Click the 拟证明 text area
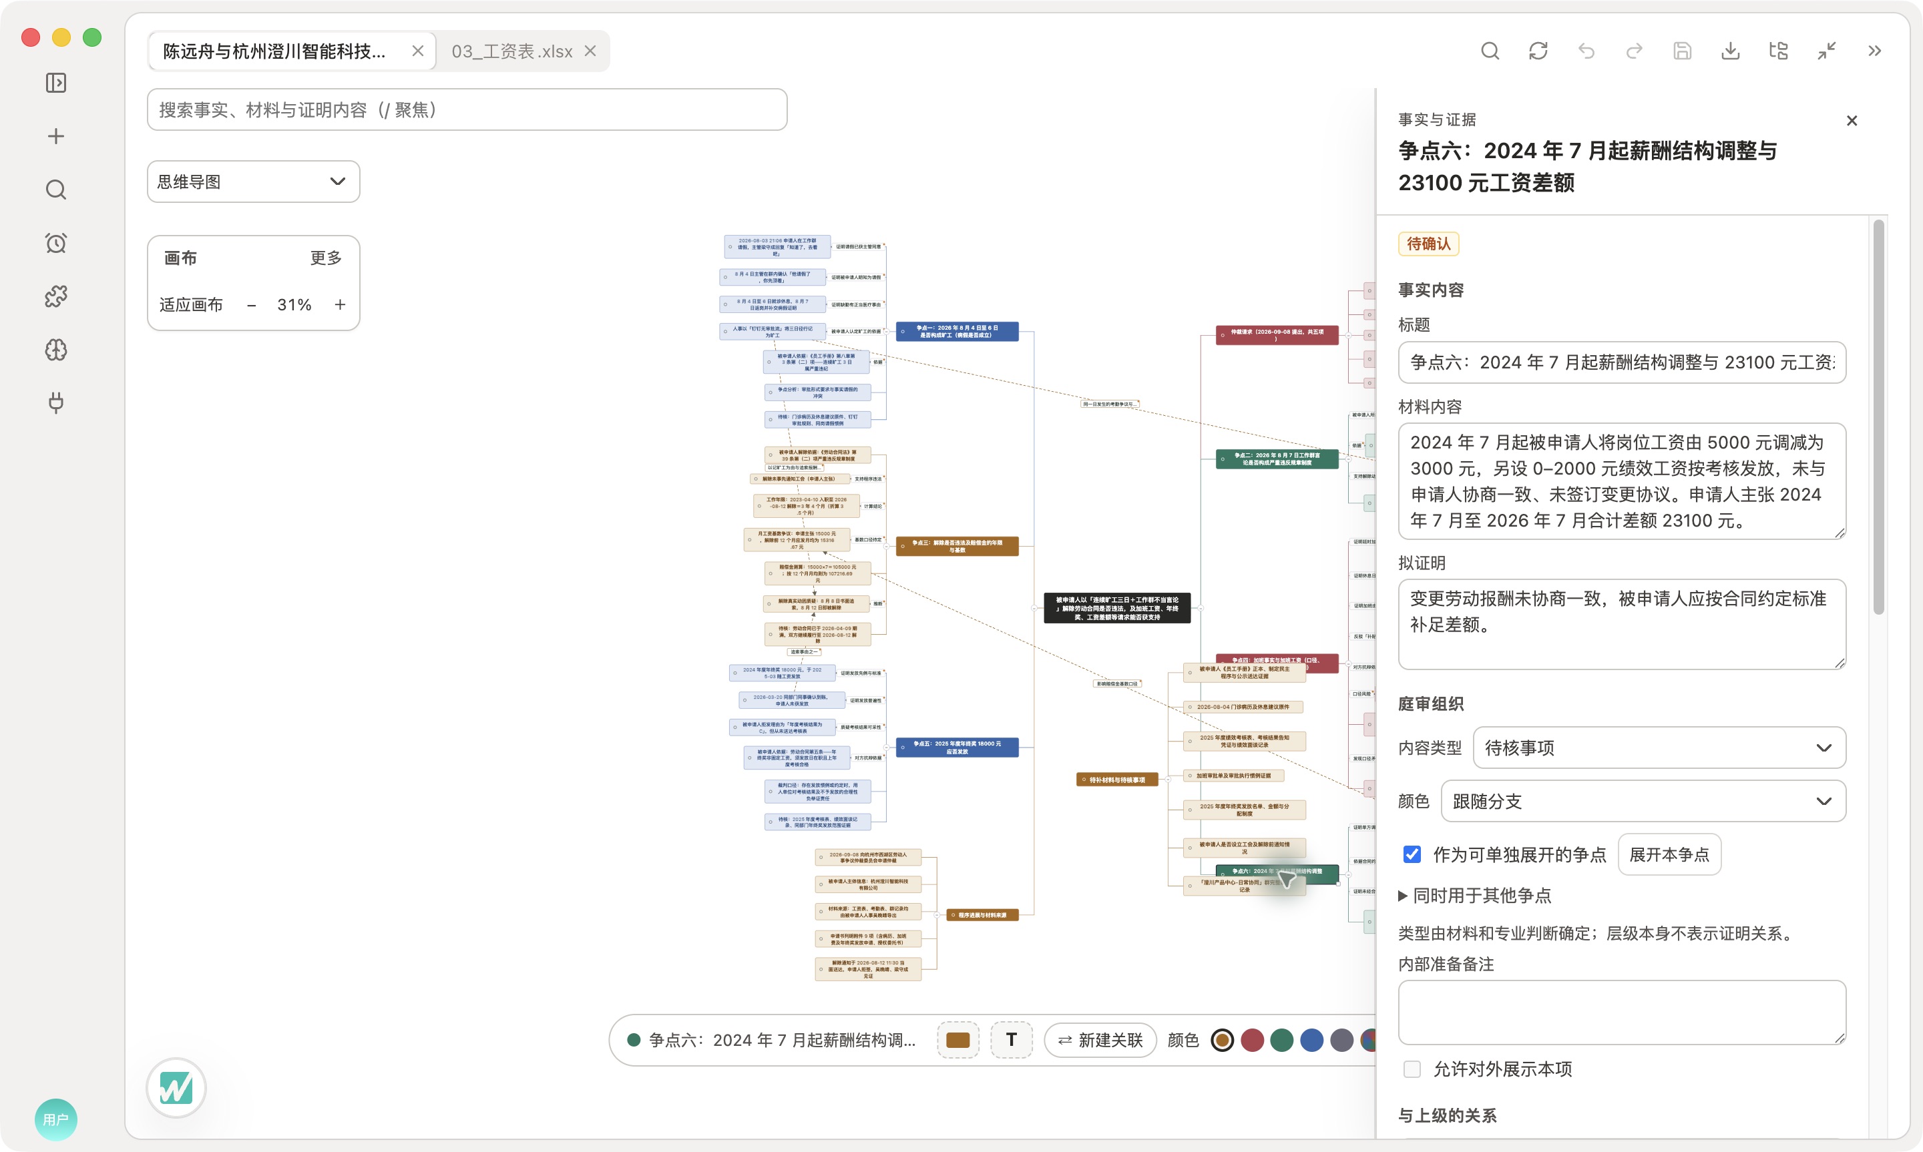 tap(1622, 624)
